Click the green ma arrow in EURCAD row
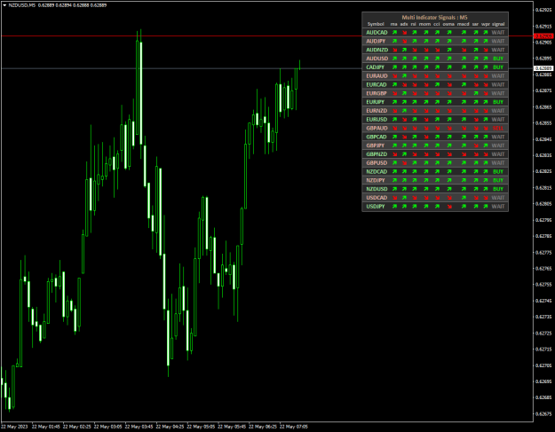 [x=394, y=85]
